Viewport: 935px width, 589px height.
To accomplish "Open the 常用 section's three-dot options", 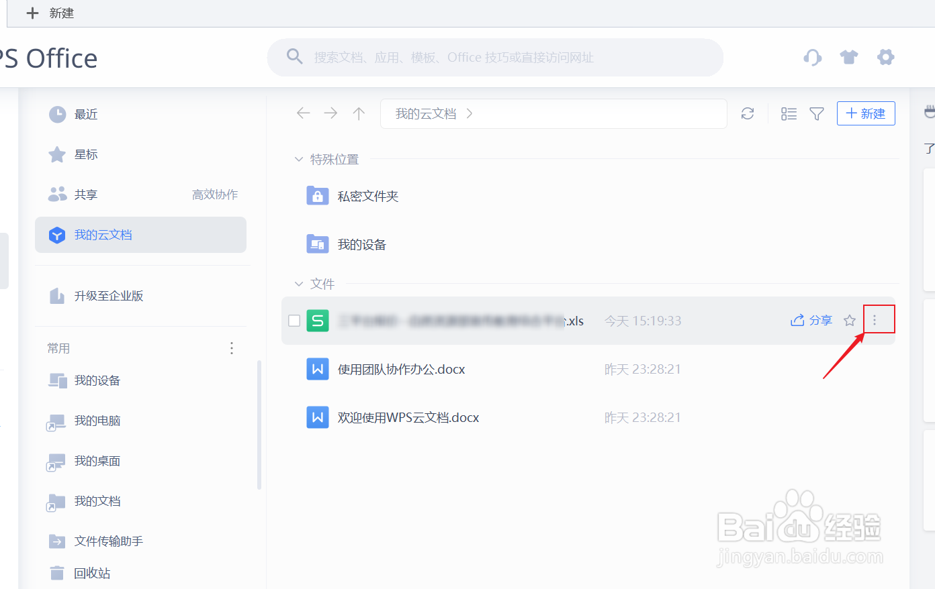I will (231, 348).
